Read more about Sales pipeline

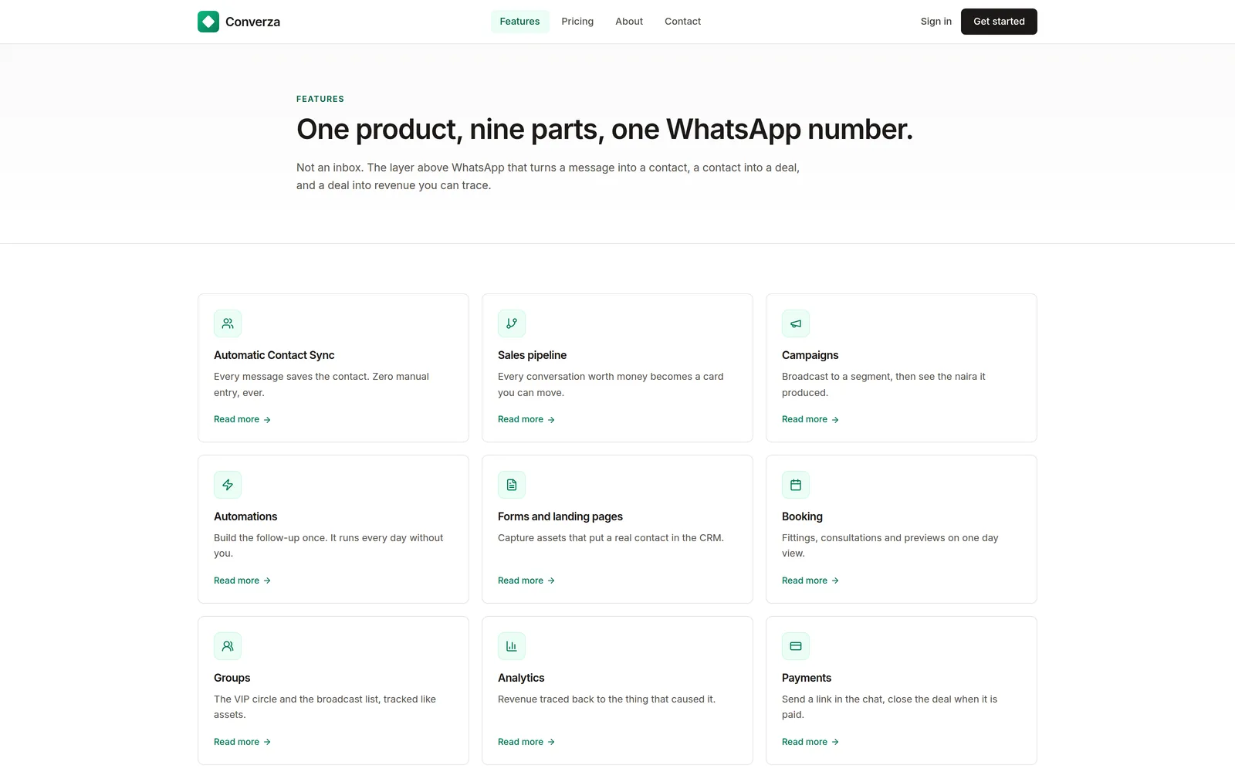tap(526, 419)
